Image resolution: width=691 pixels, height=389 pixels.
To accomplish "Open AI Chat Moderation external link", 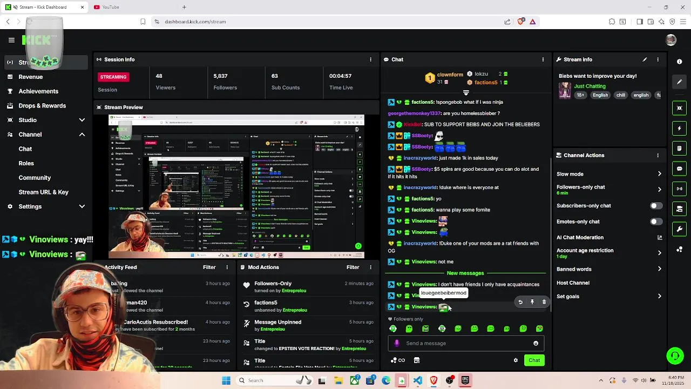I will (x=659, y=237).
